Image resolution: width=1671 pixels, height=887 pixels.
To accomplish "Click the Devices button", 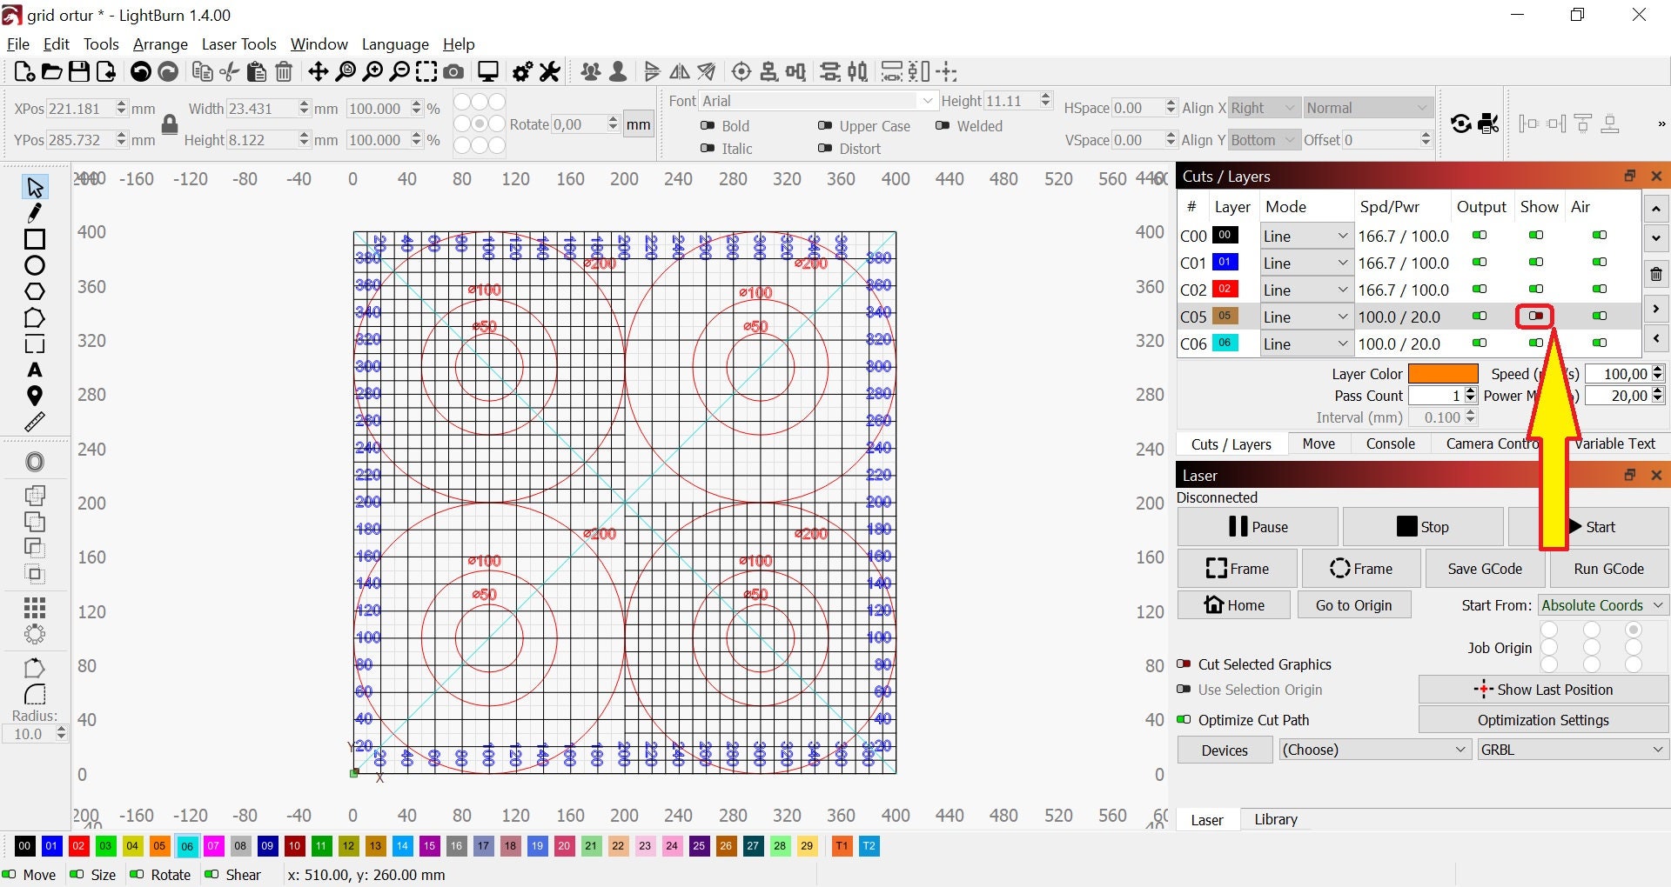I will click(x=1225, y=750).
